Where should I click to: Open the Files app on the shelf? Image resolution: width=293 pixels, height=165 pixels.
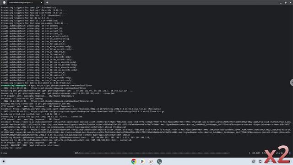151,161
